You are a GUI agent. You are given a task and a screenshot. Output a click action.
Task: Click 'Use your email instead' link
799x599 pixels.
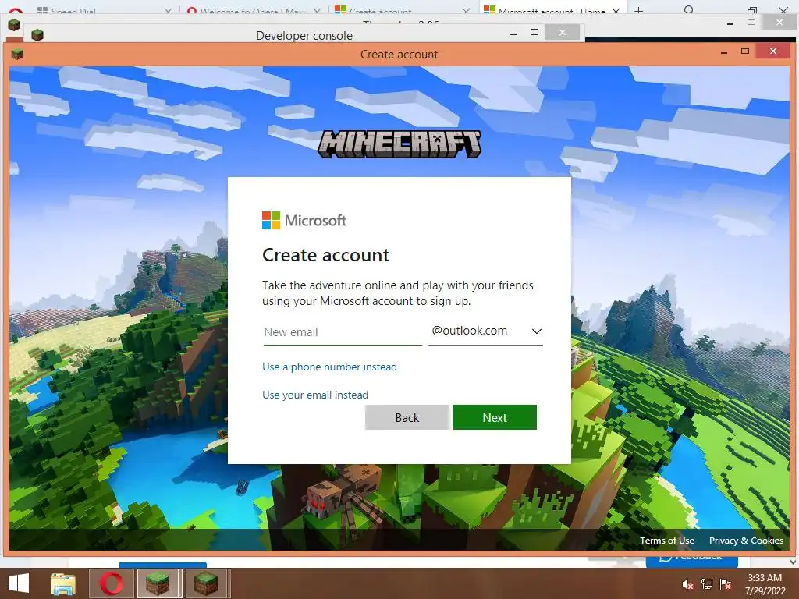coord(315,395)
